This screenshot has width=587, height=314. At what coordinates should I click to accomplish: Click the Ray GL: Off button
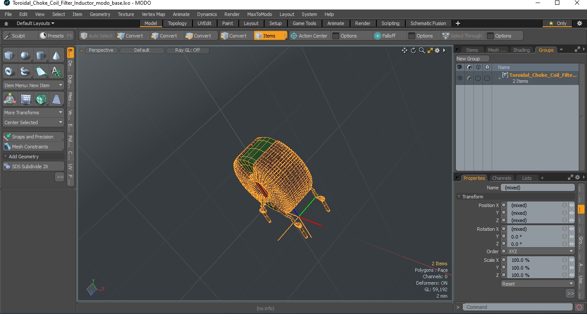coord(187,50)
